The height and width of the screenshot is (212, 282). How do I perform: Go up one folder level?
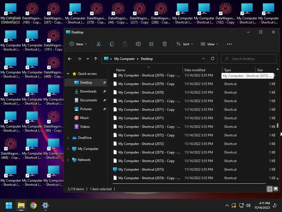[x=96, y=59]
